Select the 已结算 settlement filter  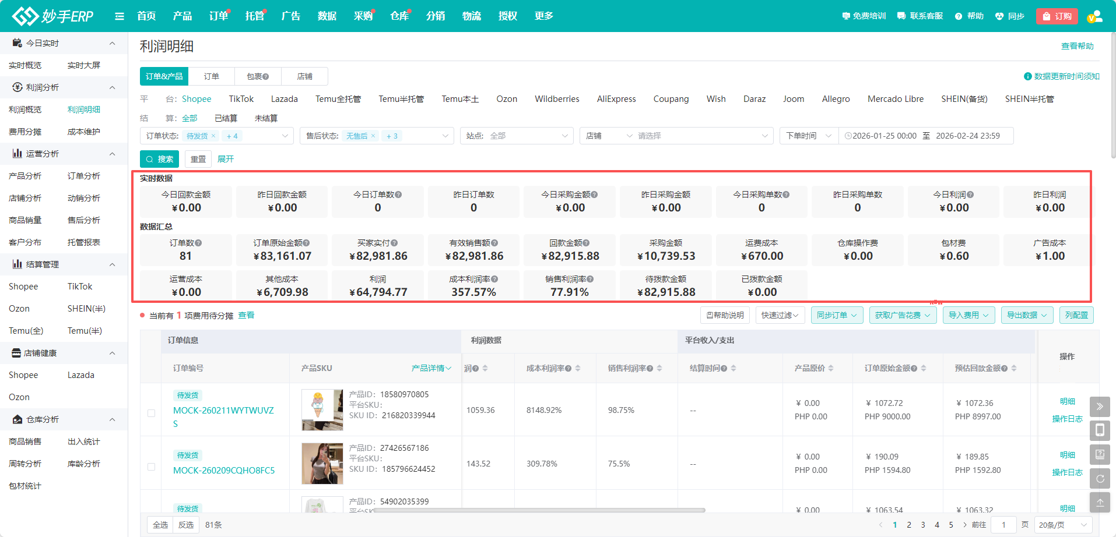coord(226,118)
